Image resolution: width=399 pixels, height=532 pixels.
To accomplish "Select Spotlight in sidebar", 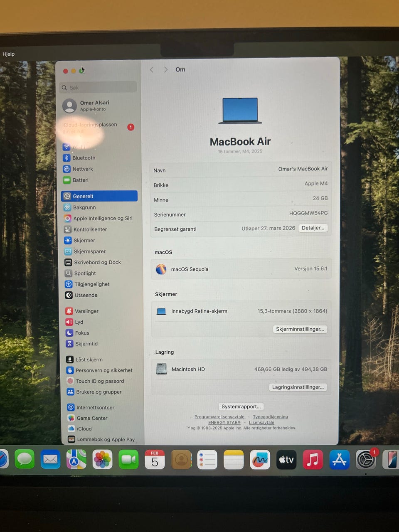I will pos(80,273).
